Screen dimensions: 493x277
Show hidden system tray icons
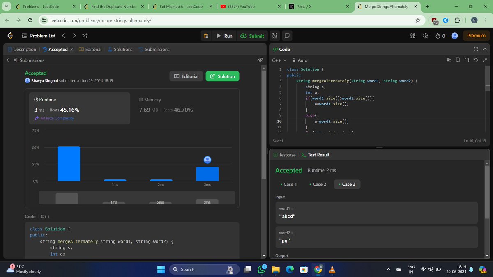[x=388, y=269]
